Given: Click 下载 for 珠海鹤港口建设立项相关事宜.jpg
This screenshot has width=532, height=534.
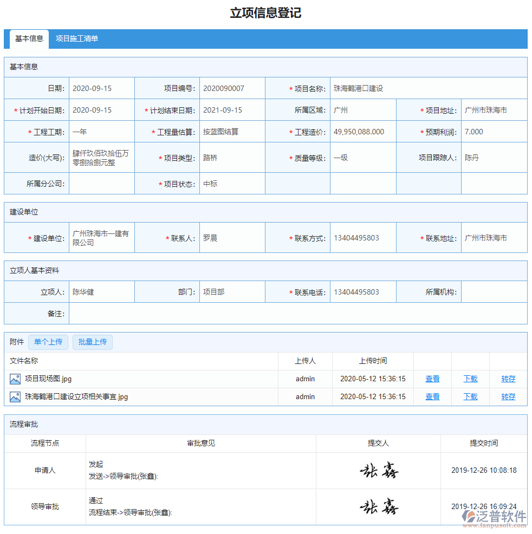Looking at the screenshot, I should (x=470, y=396).
